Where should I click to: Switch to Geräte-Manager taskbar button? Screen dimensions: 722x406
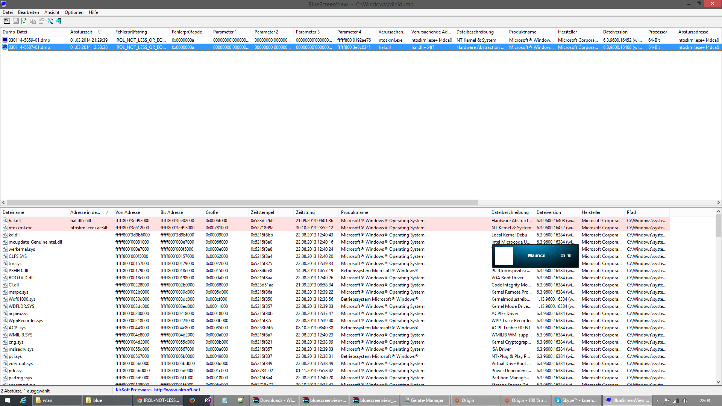coord(423,400)
